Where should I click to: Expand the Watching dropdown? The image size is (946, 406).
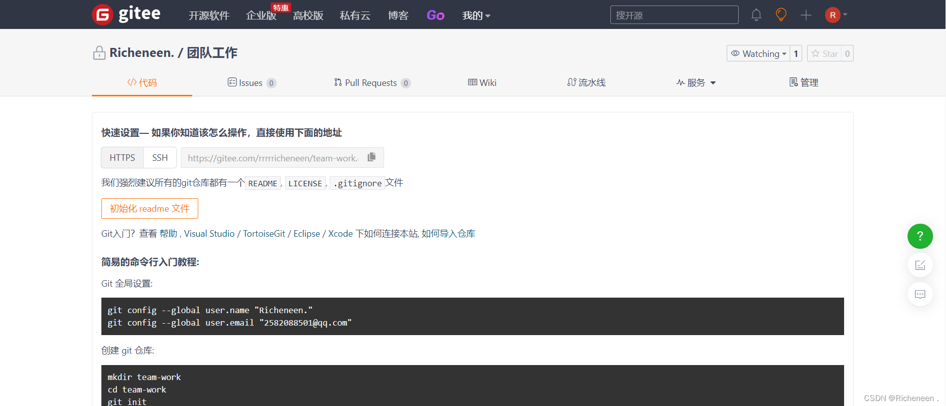(x=758, y=53)
